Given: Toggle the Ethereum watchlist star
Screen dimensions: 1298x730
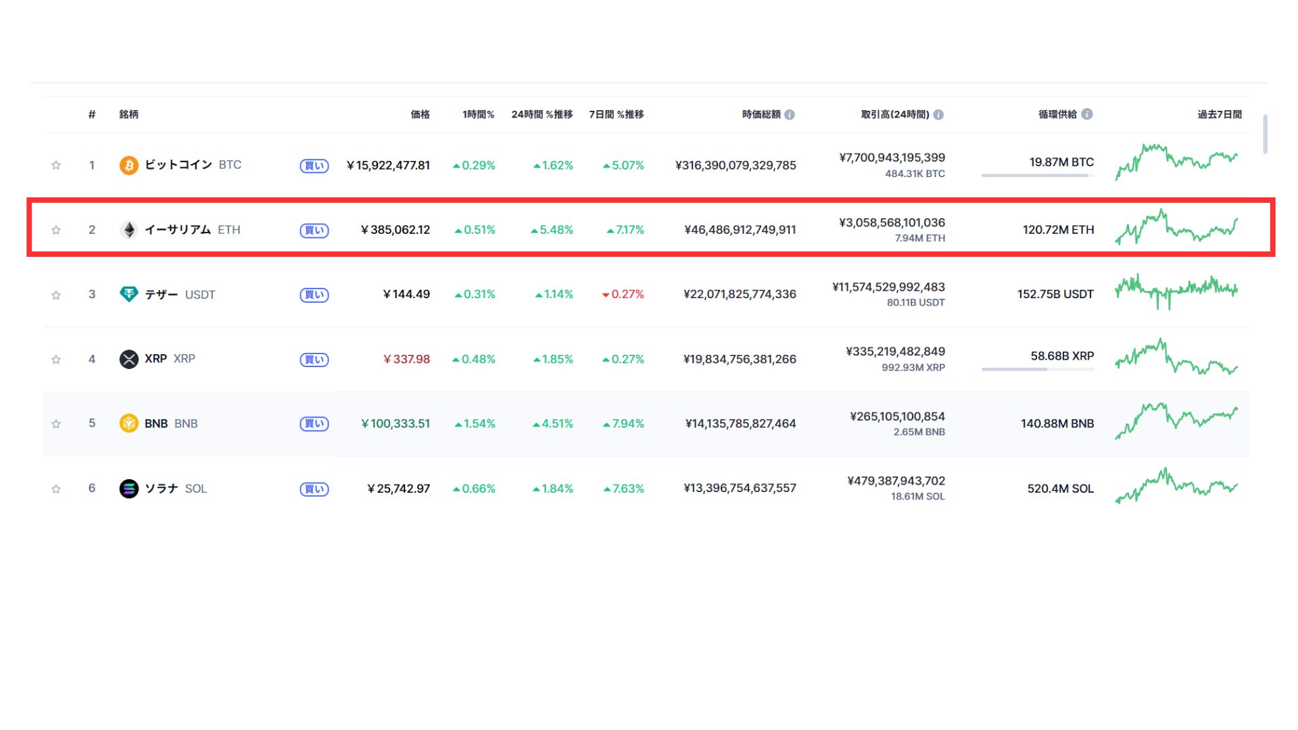Looking at the screenshot, I should coord(56,230).
